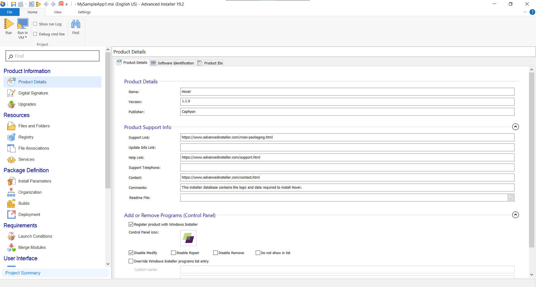Image resolution: width=536 pixels, height=287 pixels.
Task: Switch to the Home ribbon tab
Action: [32, 12]
